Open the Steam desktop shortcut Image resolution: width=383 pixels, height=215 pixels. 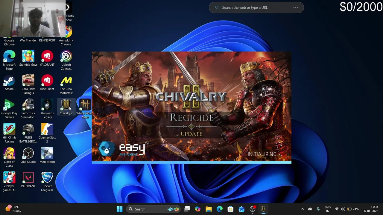point(9,83)
